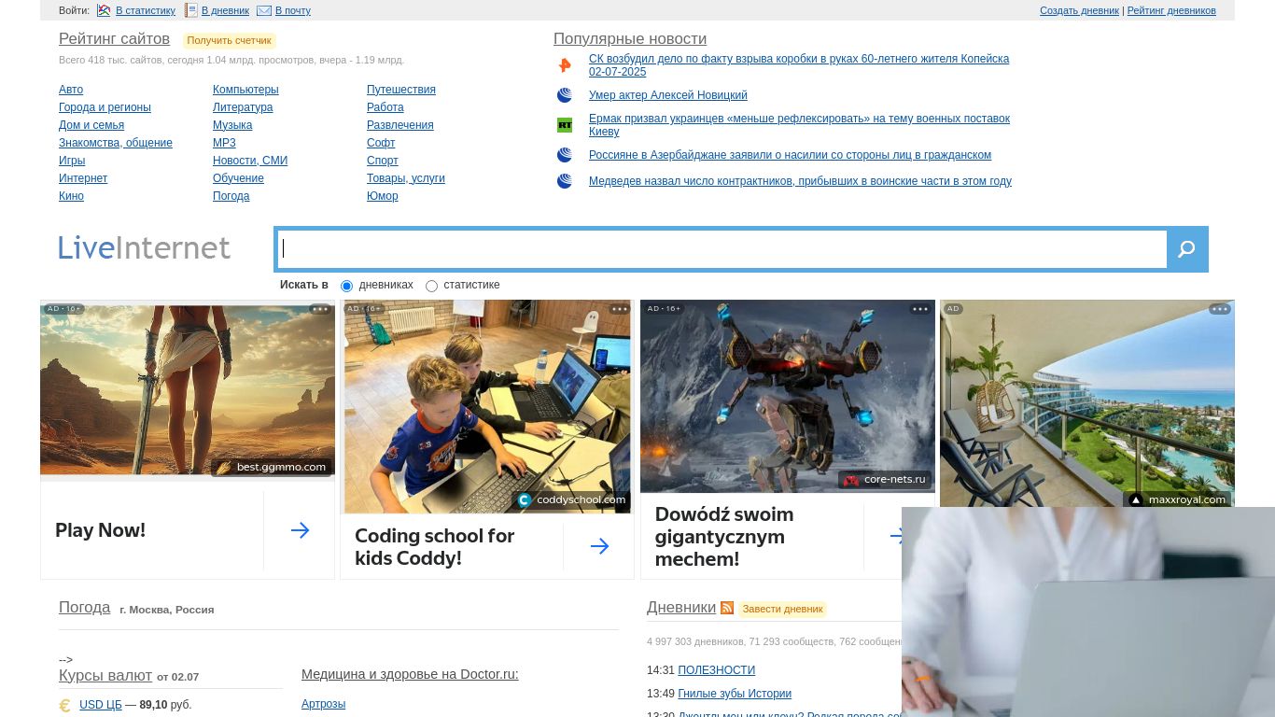Open the Популярные новости heading link
Viewport: 1275px width, 717px height.
click(x=630, y=39)
